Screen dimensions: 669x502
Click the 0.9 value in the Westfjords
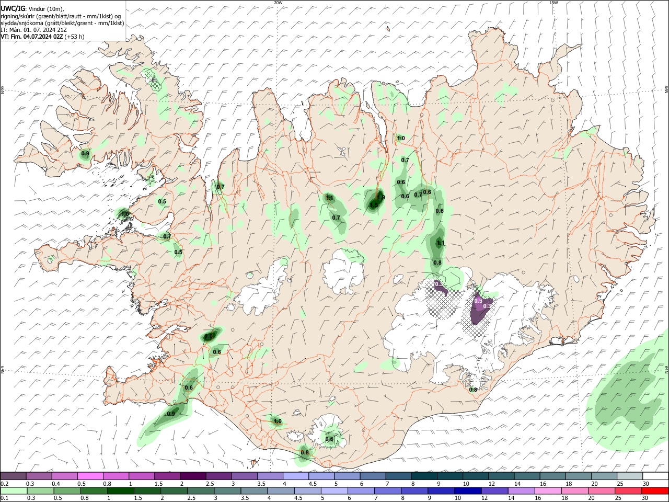coord(85,153)
